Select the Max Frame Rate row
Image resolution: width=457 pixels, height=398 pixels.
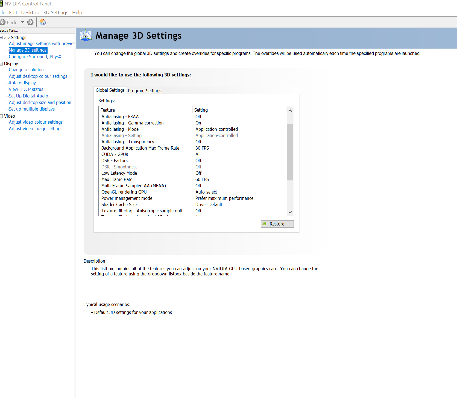[193, 179]
